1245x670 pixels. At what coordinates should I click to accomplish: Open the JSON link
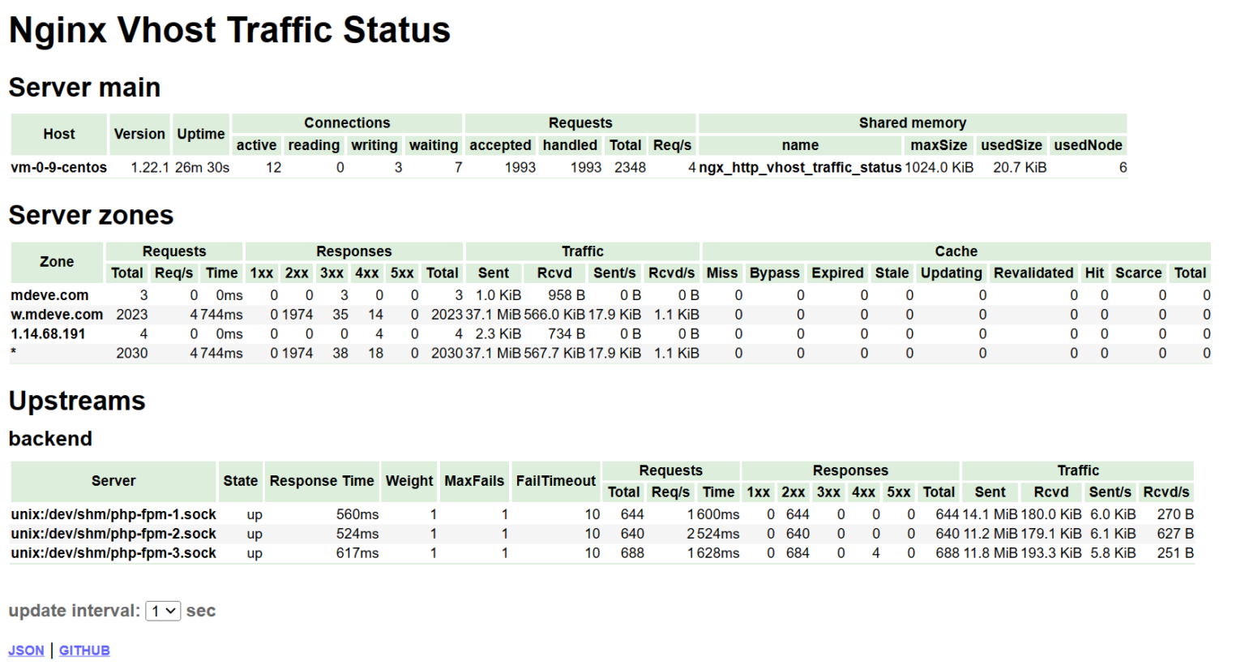(26, 651)
